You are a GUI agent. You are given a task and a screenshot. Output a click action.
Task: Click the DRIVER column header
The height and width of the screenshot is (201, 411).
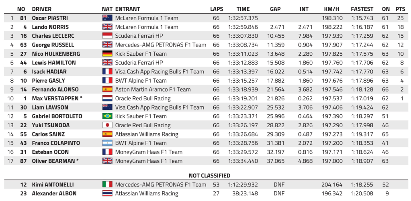click(x=42, y=9)
